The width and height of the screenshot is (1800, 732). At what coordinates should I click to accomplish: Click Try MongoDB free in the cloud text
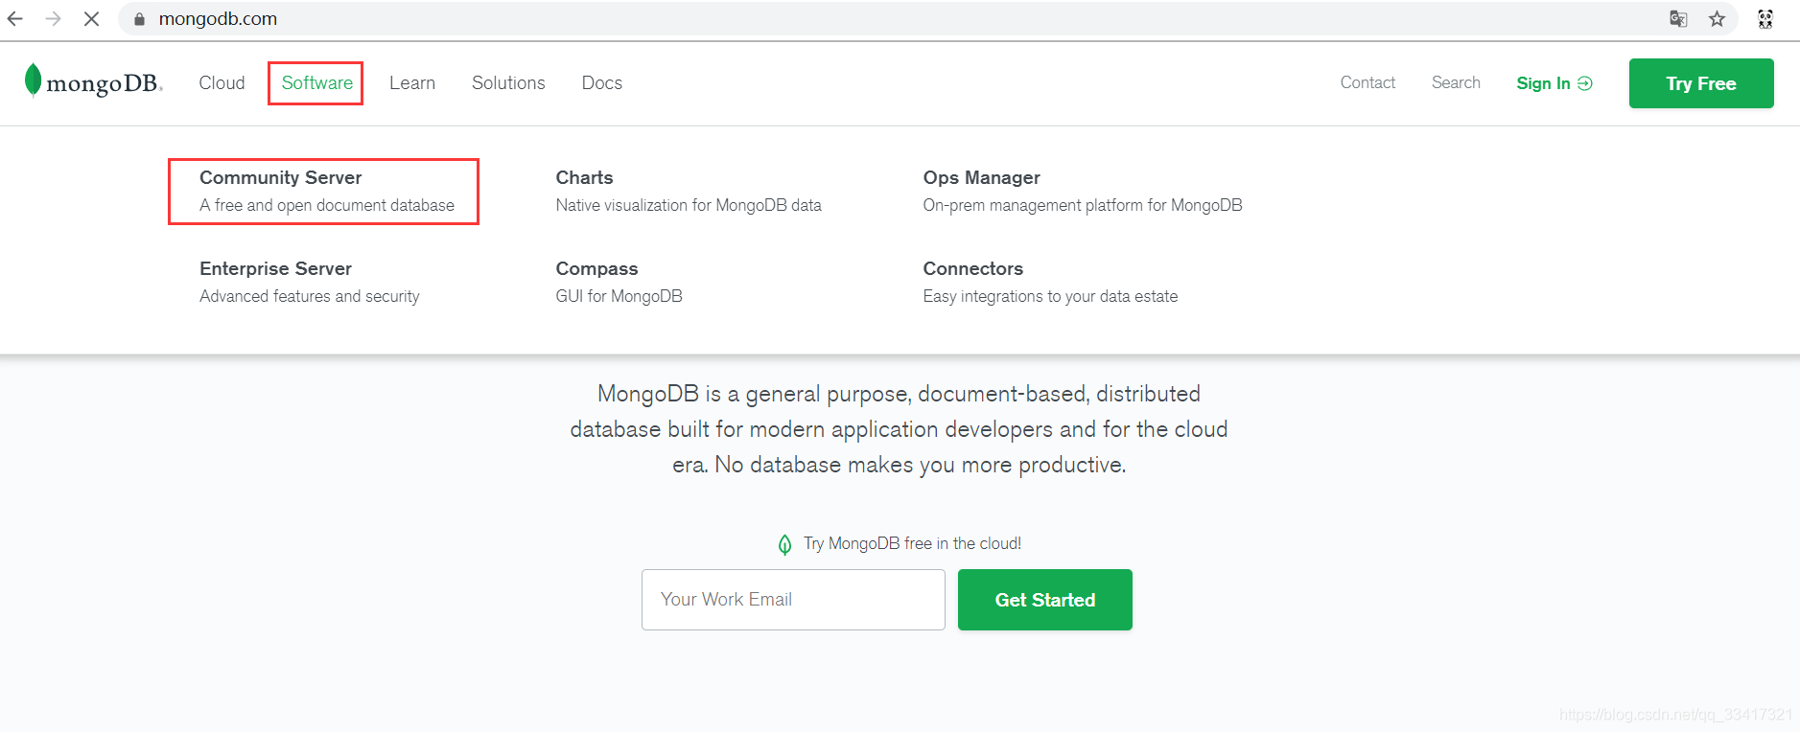[912, 543]
